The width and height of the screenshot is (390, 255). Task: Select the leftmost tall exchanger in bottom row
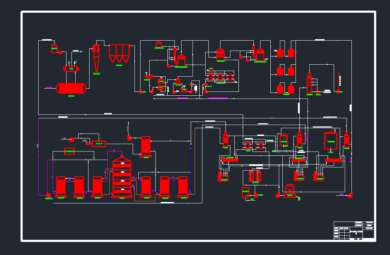coord(61,186)
